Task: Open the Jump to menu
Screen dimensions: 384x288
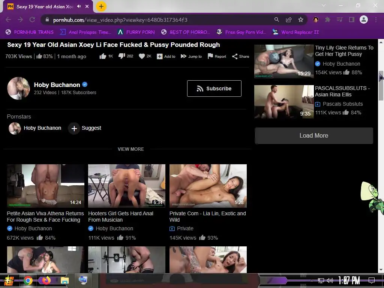Action: tap(191, 57)
